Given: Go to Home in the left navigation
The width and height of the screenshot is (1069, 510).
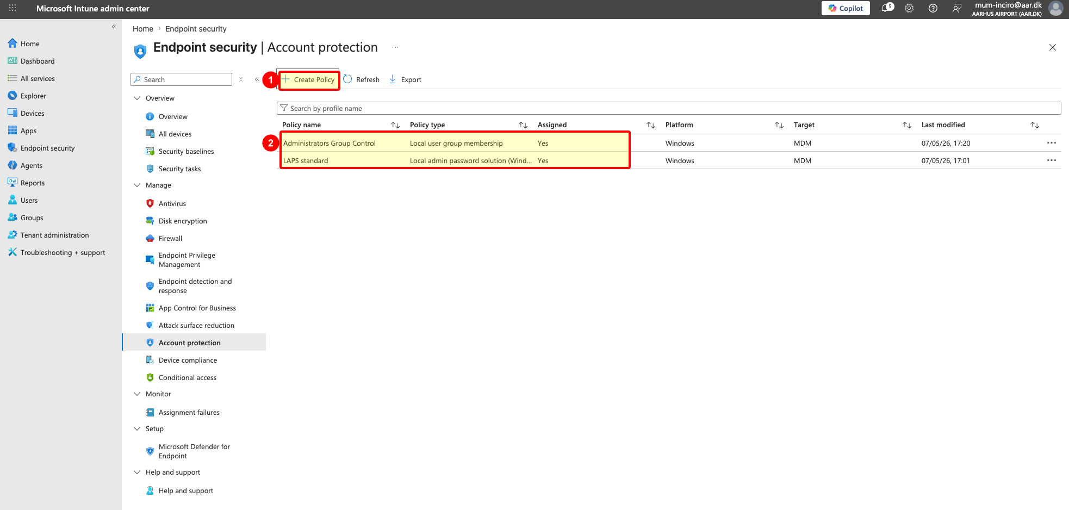Looking at the screenshot, I should pyautogui.click(x=30, y=43).
